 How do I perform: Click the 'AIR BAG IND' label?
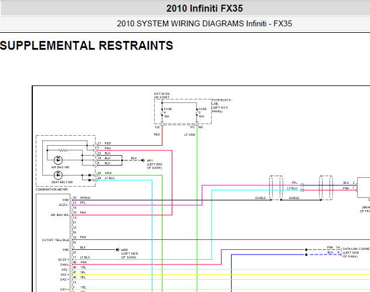coord(60,167)
